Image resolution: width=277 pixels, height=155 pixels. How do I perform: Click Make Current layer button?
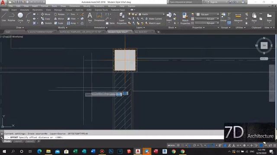click(x=153, y=19)
